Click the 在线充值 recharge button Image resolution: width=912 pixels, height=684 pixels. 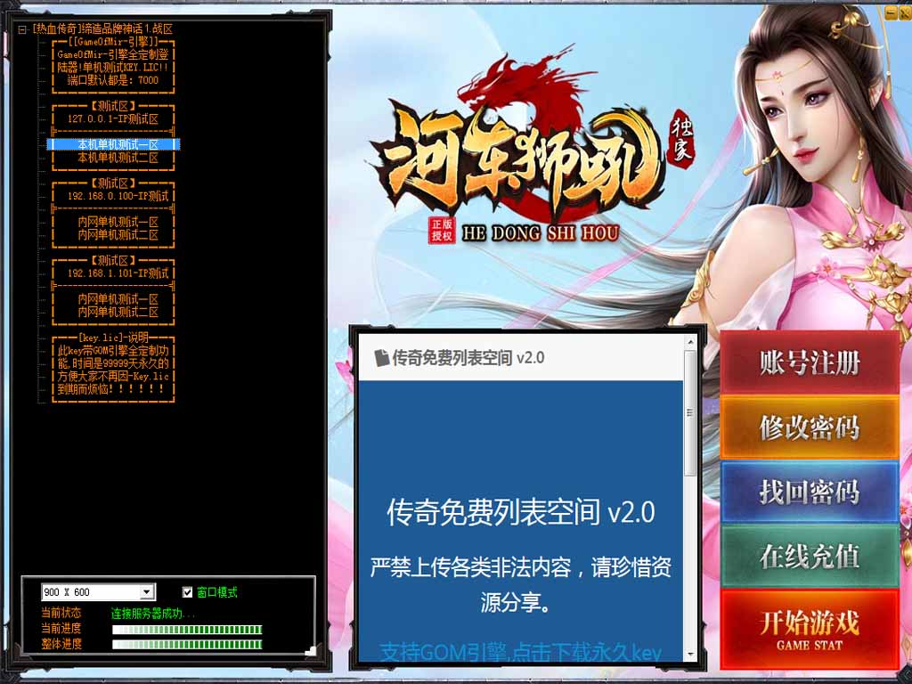click(x=809, y=556)
